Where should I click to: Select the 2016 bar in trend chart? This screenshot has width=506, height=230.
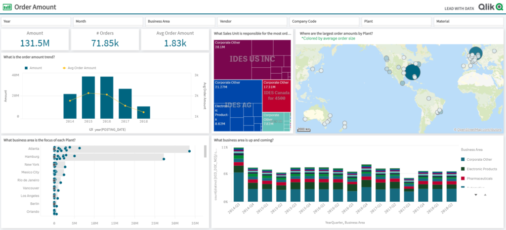[107, 97]
